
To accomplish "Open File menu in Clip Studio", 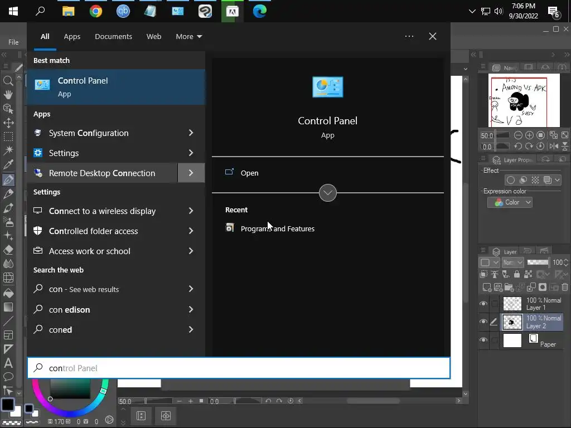I will (x=13, y=42).
